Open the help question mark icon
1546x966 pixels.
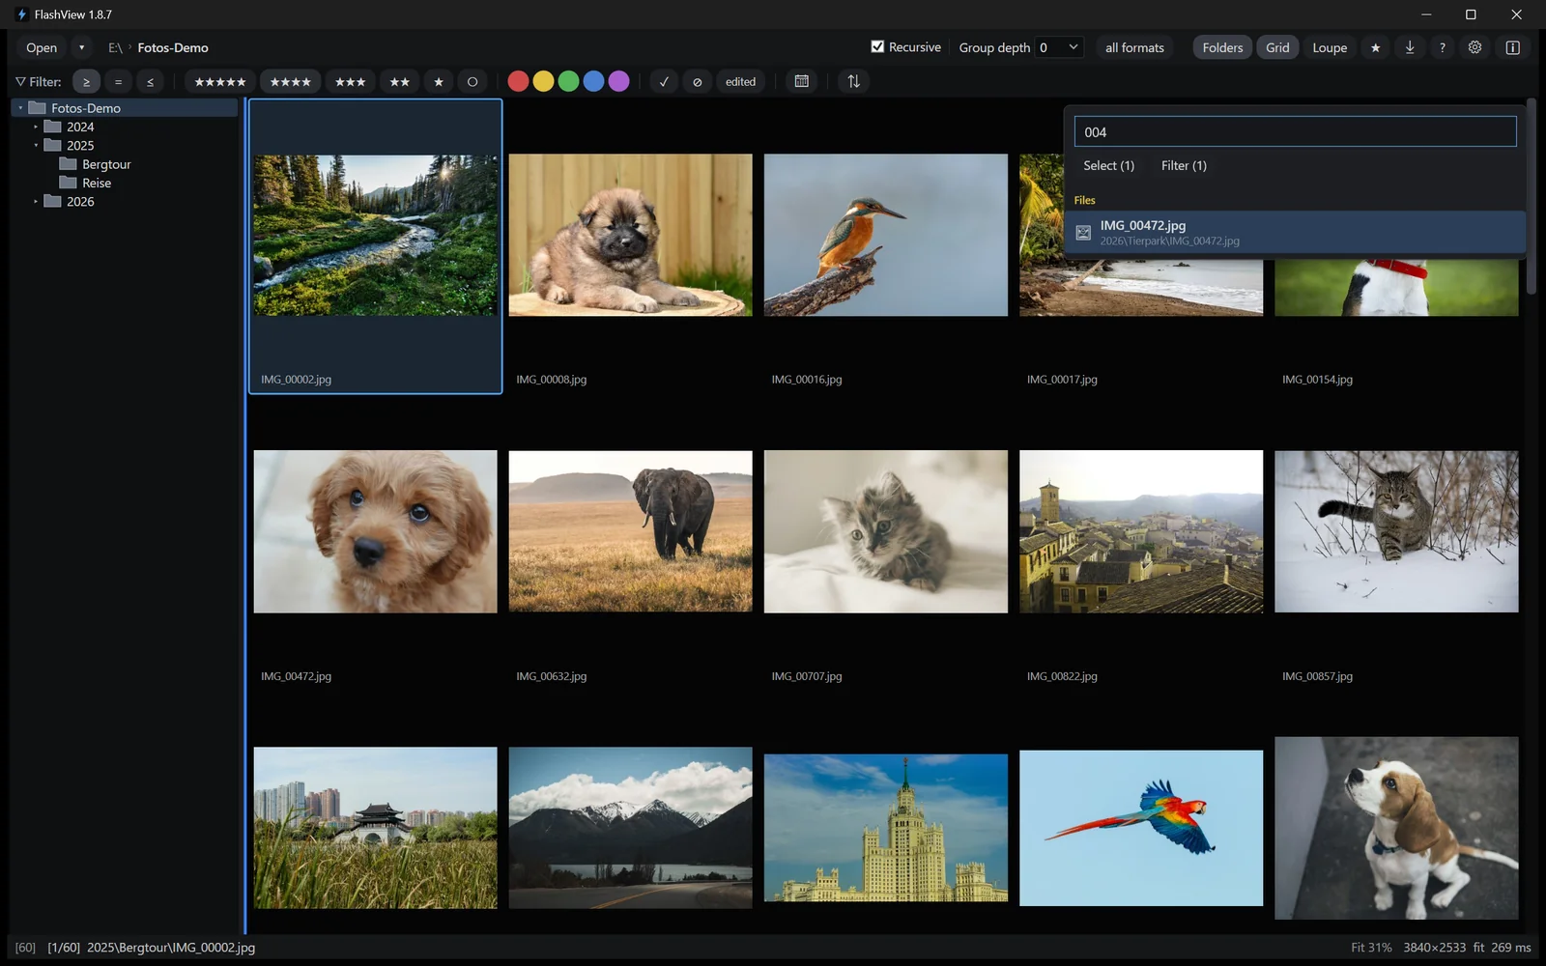click(1442, 47)
